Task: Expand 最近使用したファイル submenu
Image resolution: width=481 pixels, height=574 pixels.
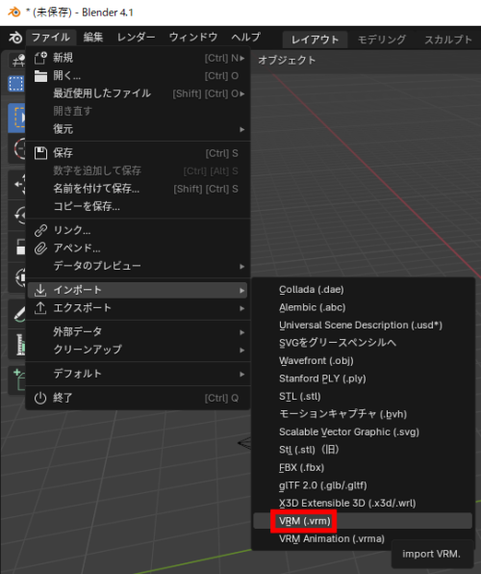Action: [139, 93]
